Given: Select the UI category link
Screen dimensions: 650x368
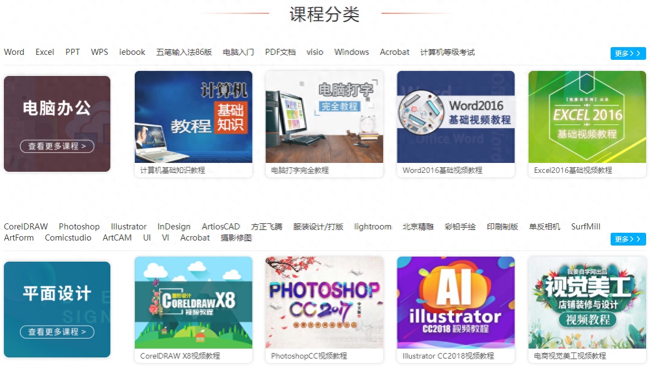Looking at the screenshot, I should tap(147, 238).
